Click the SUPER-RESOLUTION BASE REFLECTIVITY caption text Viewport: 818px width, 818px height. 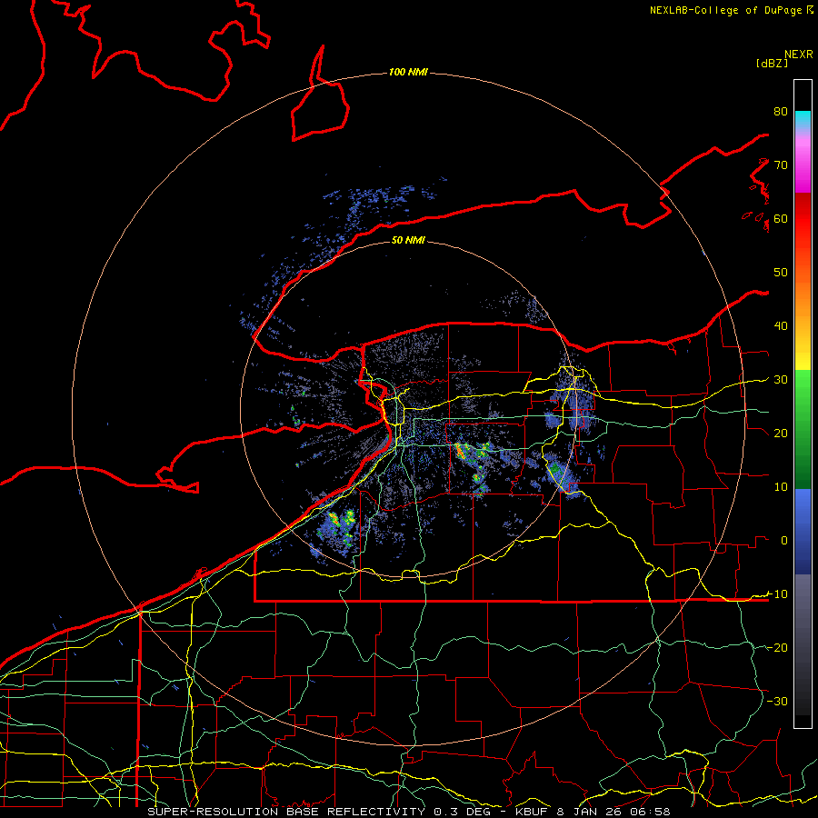coord(286,812)
